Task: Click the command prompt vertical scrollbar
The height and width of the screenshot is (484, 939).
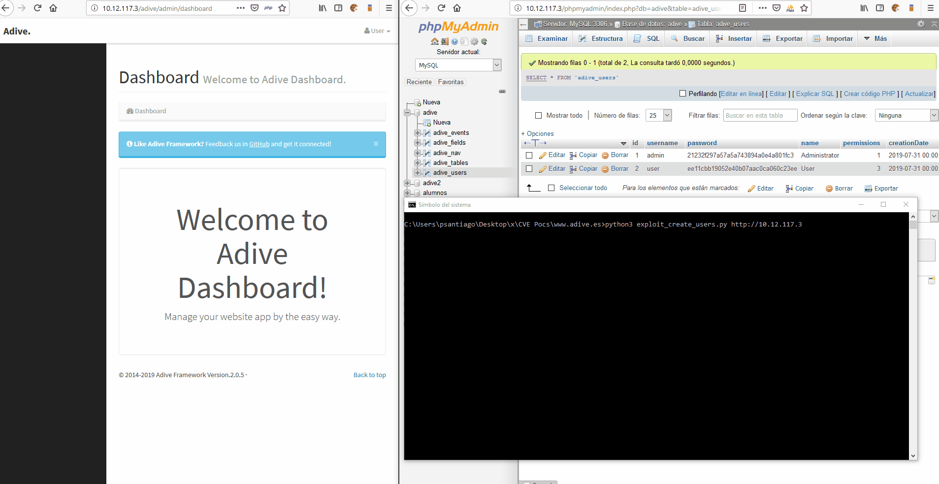Action: pyautogui.click(x=913, y=336)
